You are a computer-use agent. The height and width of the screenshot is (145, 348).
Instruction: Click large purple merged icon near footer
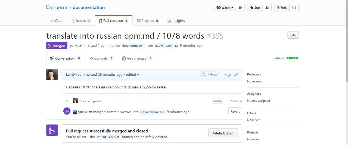tap(52, 130)
